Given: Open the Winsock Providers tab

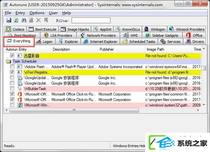Looking at the screenshot, I should [x=187, y=29].
